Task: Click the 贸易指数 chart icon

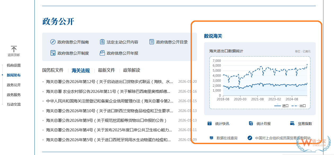Action: tap(292, 123)
